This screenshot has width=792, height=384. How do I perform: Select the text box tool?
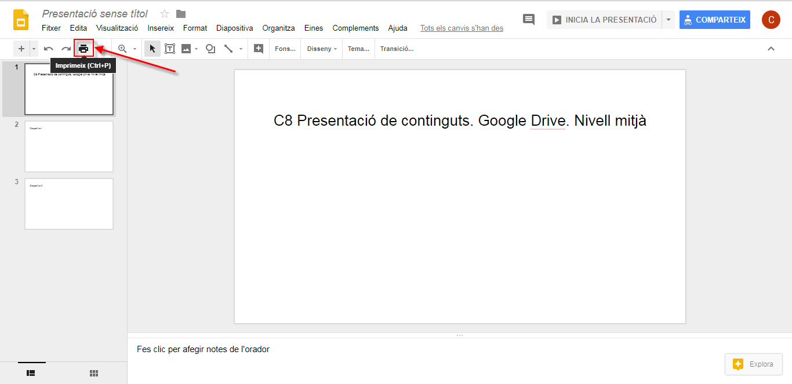coord(170,49)
